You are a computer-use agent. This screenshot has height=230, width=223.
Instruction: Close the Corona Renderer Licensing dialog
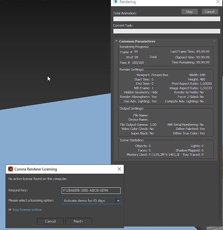pyautogui.click(x=119, y=169)
